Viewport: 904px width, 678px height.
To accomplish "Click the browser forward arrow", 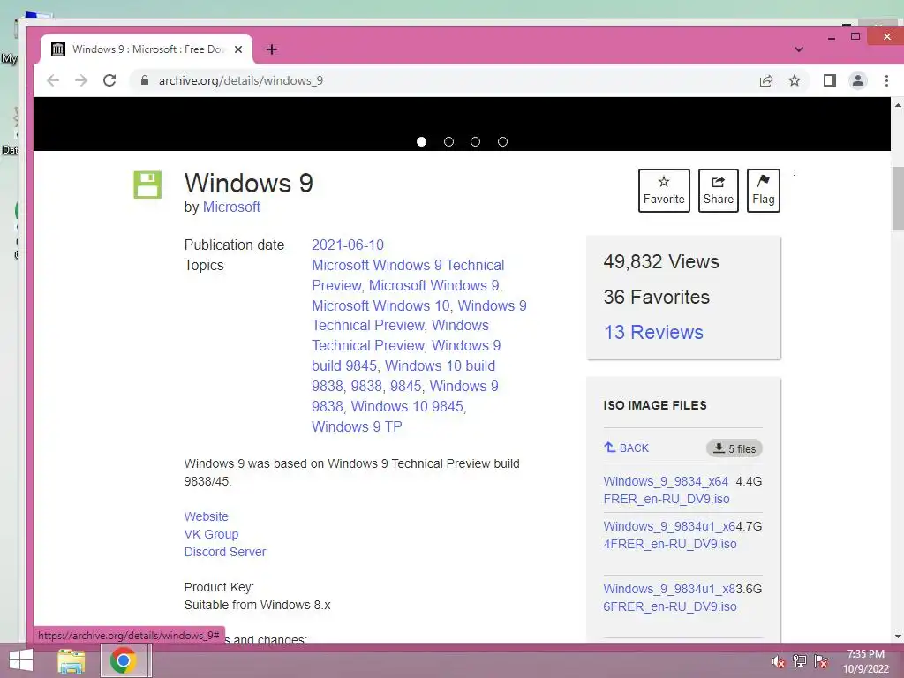I will click(81, 80).
